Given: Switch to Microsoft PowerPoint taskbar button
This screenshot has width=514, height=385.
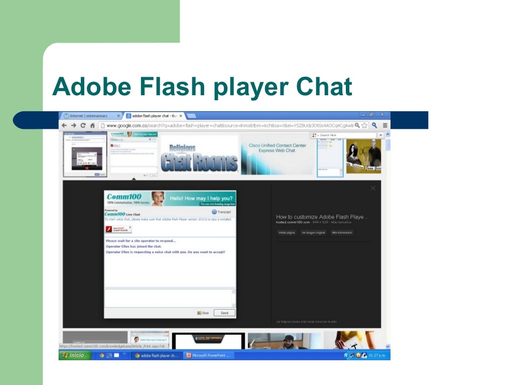Looking at the screenshot, I should pyautogui.click(x=208, y=355).
